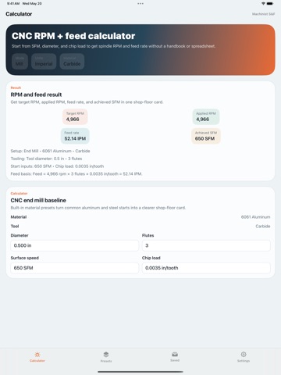The image size is (281, 375).
Task: Toggle the Units Imperial chip
Action: click(44, 62)
